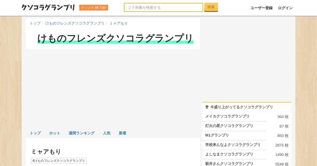Click the orange クソコラ 18 万枚! badge
Screen dimensions: 317x166
pos(94,8)
